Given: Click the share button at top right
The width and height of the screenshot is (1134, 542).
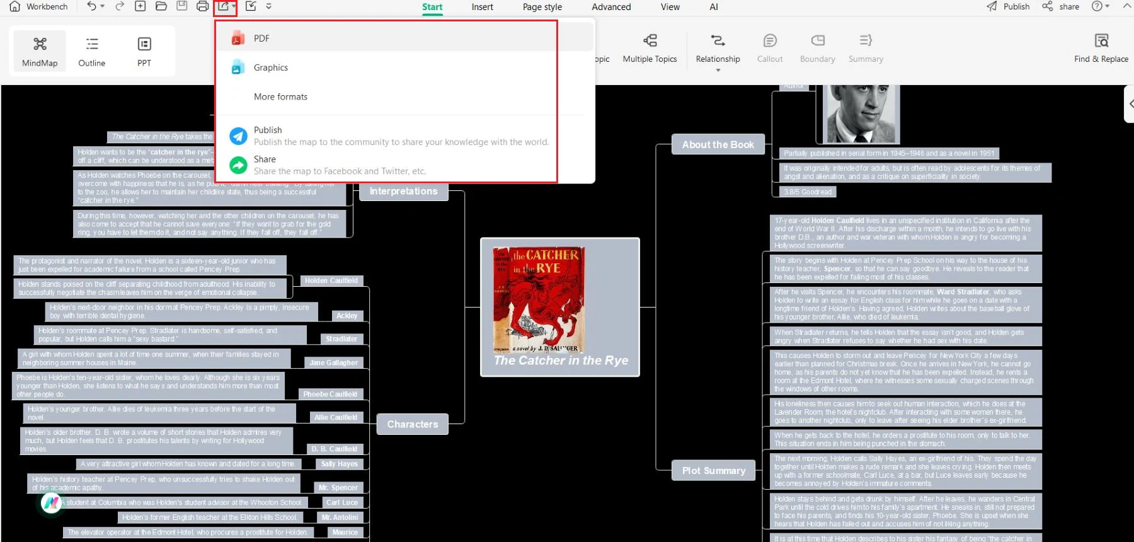Looking at the screenshot, I should tap(1060, 6).
